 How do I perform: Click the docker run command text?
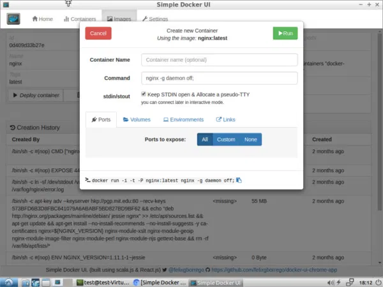point(163,180)
